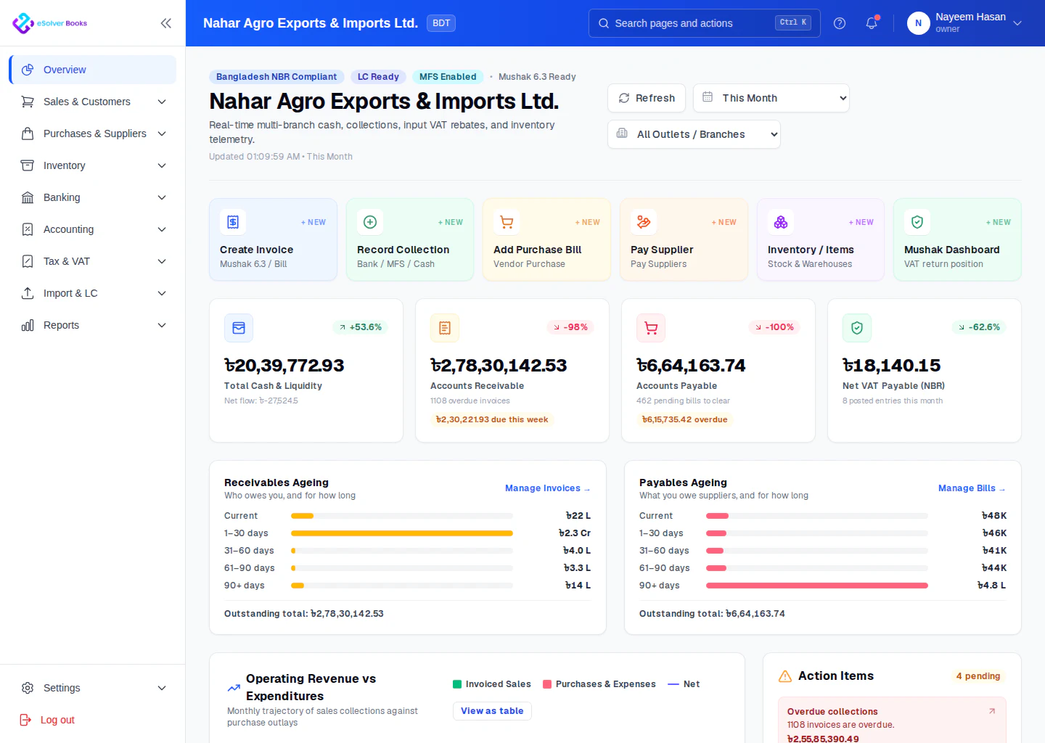Open the help question-mark icon
Viewport: 1045px width, 743px height.
pyautogui.click(x=840, y=23)
